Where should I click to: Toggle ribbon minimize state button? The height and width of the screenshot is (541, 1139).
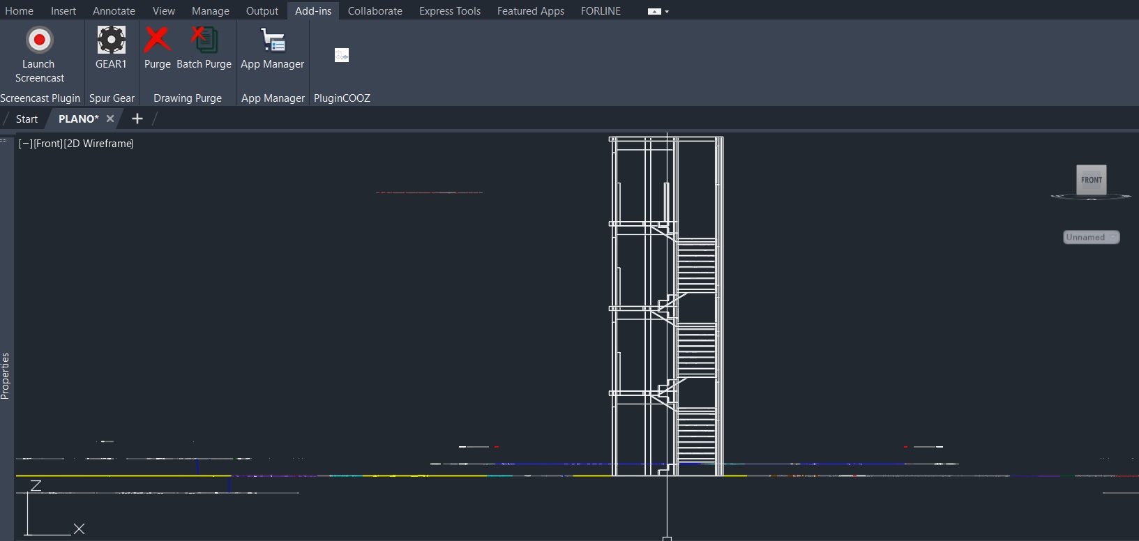point(654,11)
